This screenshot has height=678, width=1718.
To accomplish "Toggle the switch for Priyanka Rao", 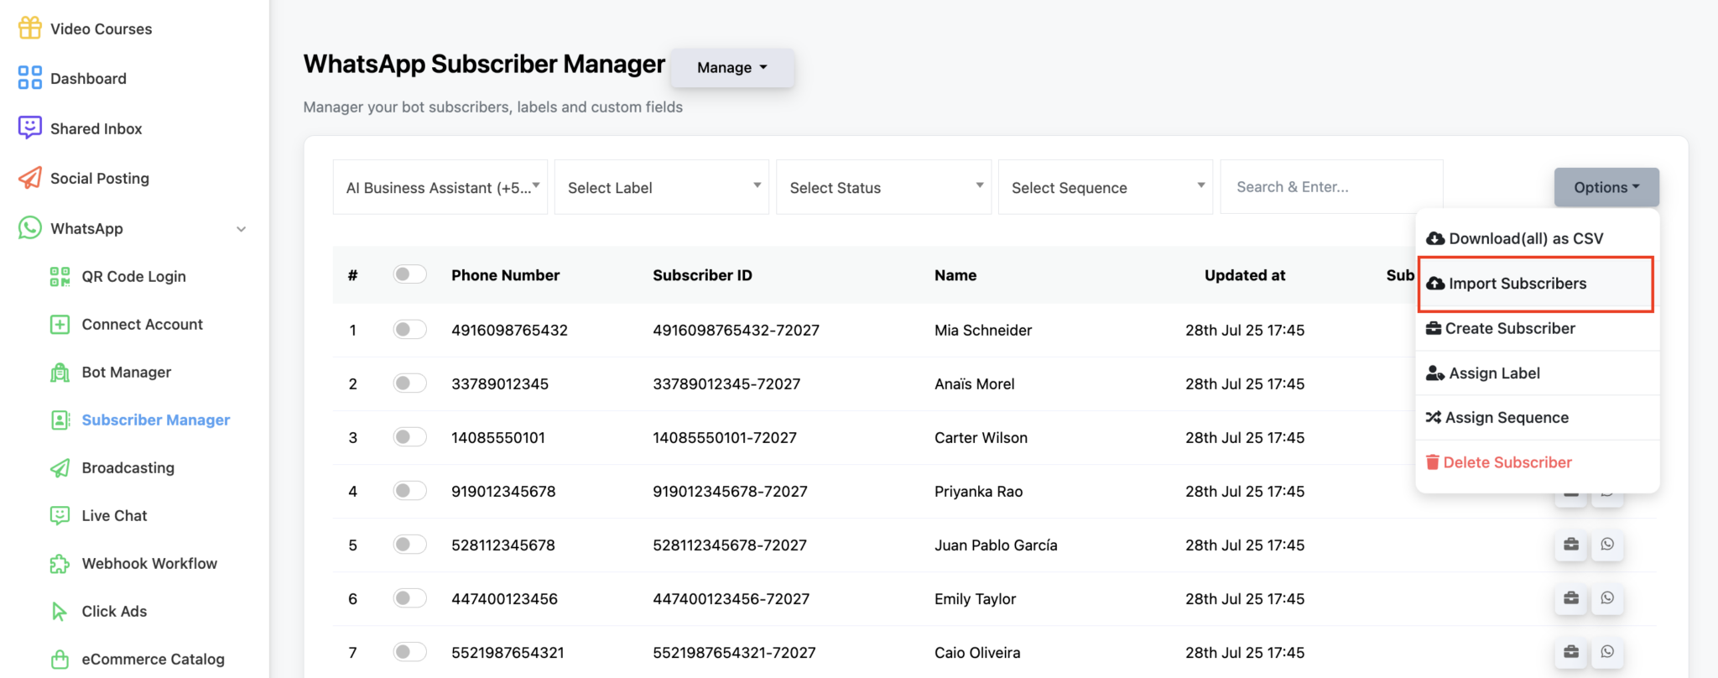I will point(409,490).
